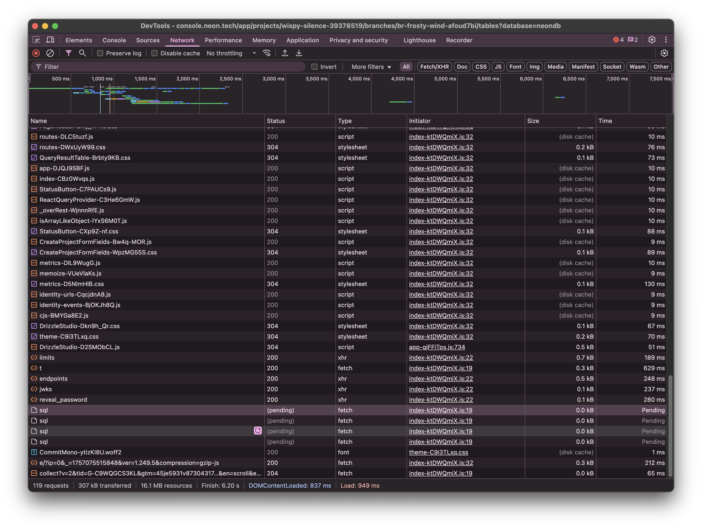This screenshot has width=702, height=529.
Task: Open the DevTools three-dot menu
Action: pos(666,40)
